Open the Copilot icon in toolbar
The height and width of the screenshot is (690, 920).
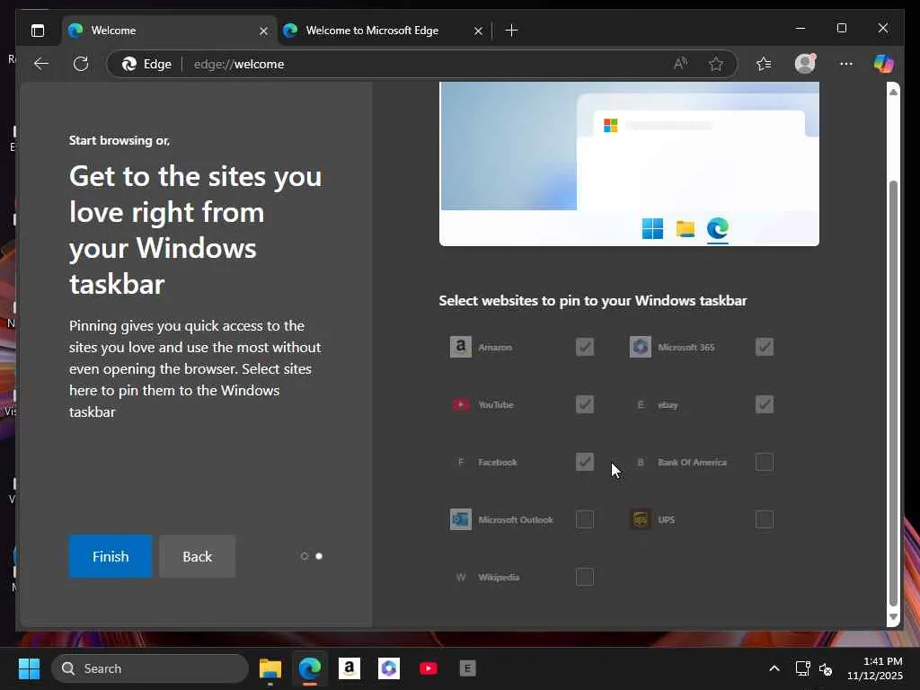(884, 64)
